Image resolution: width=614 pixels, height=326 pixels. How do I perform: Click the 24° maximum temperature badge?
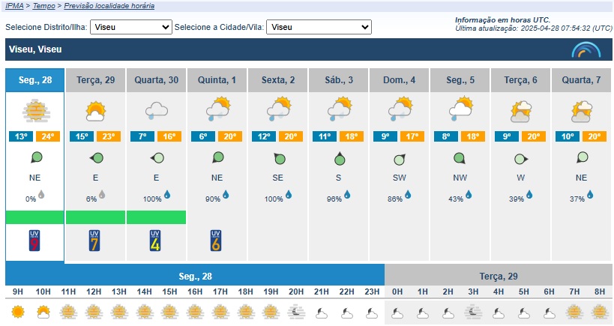[x=48, y=136]
